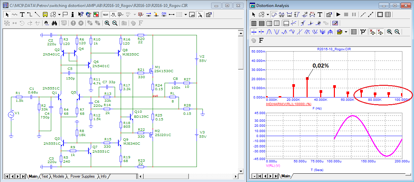Click tab scroll dropdown arrow in Distortion Analysis
Image resolution: width=414 pixels, height=182 pixels.
(x=254, y=176)
